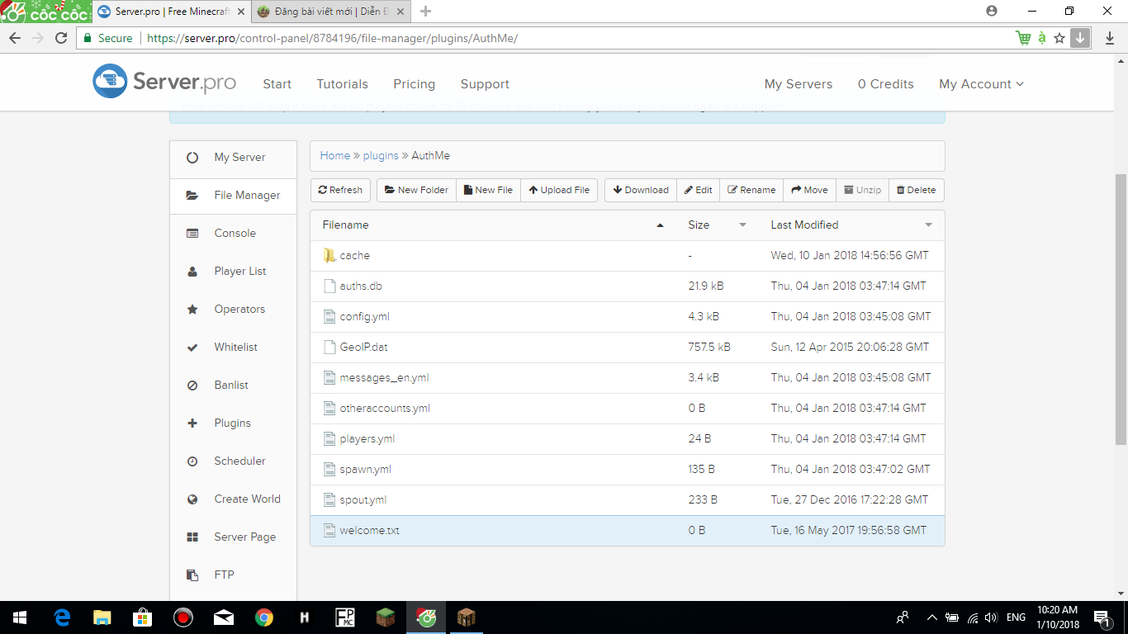The width and height of the screenshot is (1128, 634).
Task: Open the Tutorials navigation menu item
Action: click(x=342, y=84)
